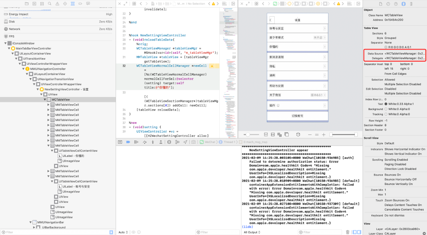The image size is (427, 235).
Task: Zoom out the view hierarchy canvas
Action: click(x=310, y=135)
